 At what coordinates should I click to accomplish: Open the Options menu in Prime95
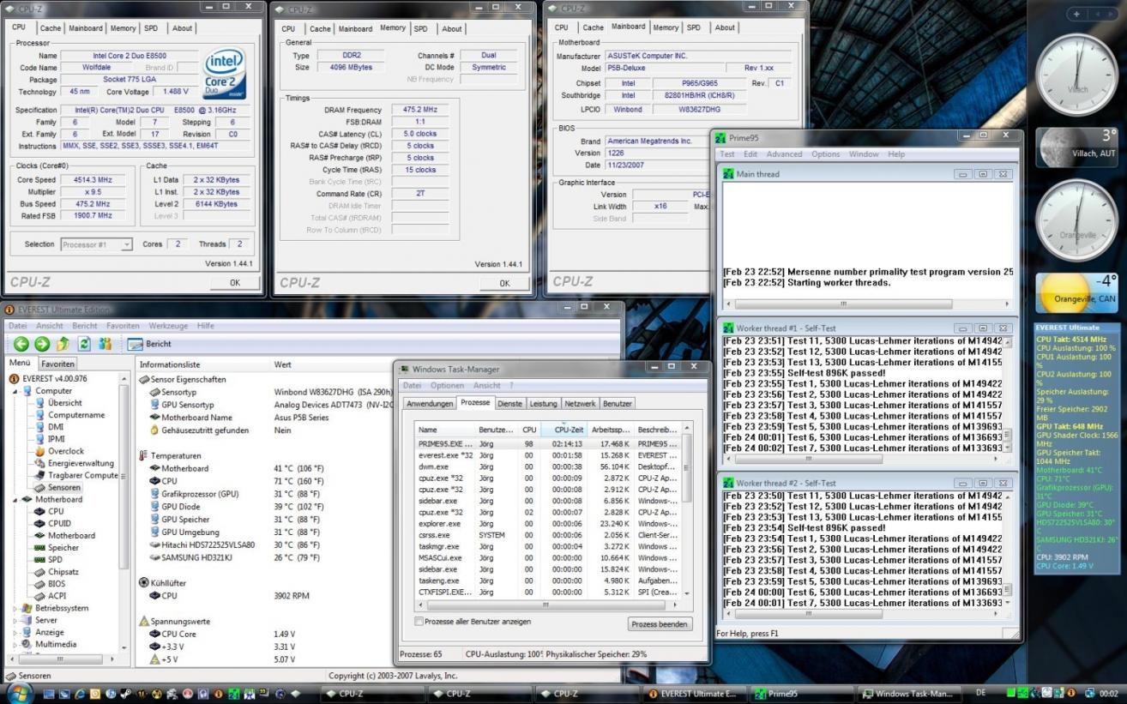(825, 154)
